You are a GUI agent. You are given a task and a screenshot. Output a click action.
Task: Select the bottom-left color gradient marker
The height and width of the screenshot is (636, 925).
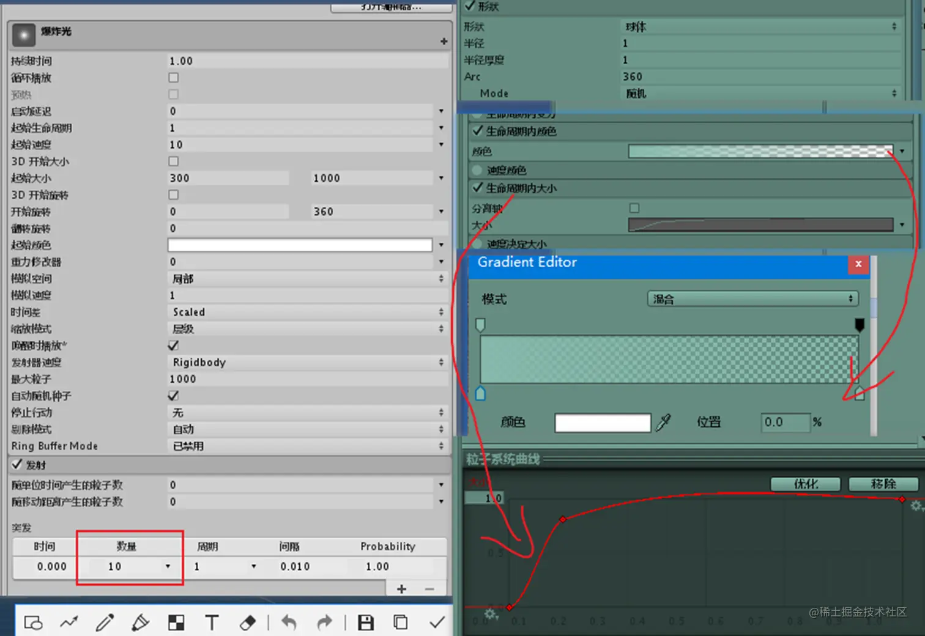(480, 393)
